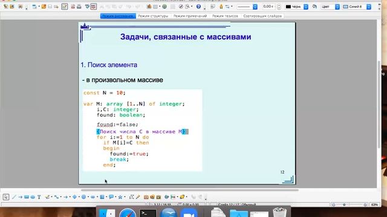Viewport: 387px width, 217px height.
Task: Select the arrow selection tool
Action: (6, 197)
